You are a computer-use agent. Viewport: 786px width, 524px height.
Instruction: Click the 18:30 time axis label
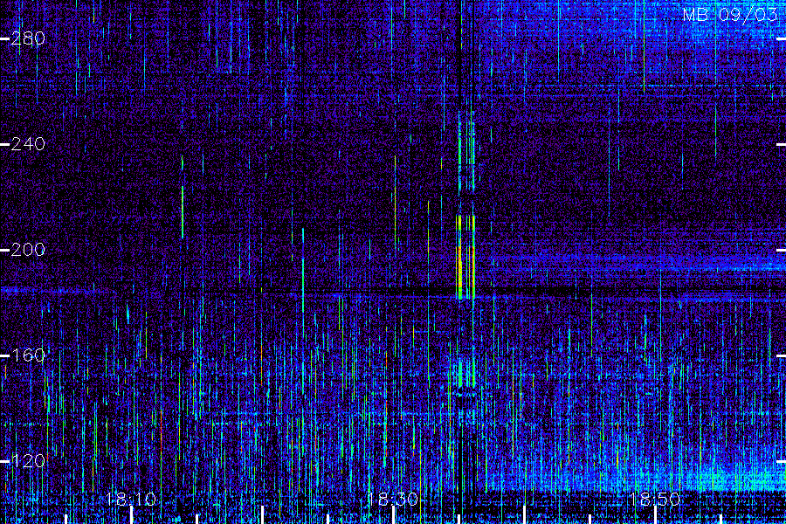tap(392, 500)
